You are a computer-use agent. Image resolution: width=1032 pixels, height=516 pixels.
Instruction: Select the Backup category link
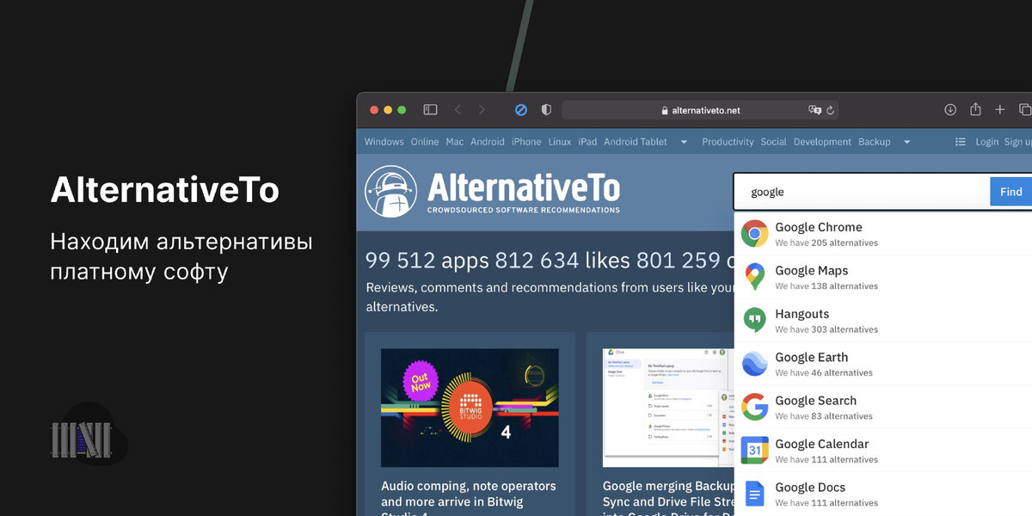pyautogui.click(x=875, y=142)
